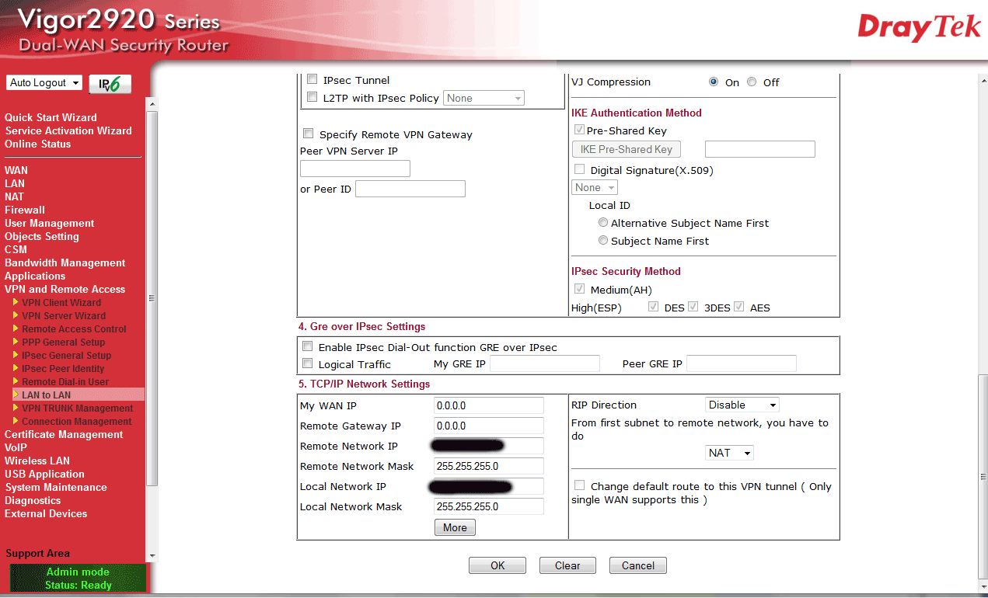Click the DrayTek logo
Viewport: 988px width, 598px height.
click(919, 28)
